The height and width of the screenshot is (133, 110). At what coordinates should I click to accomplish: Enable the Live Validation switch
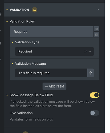[x=95, y=113]
